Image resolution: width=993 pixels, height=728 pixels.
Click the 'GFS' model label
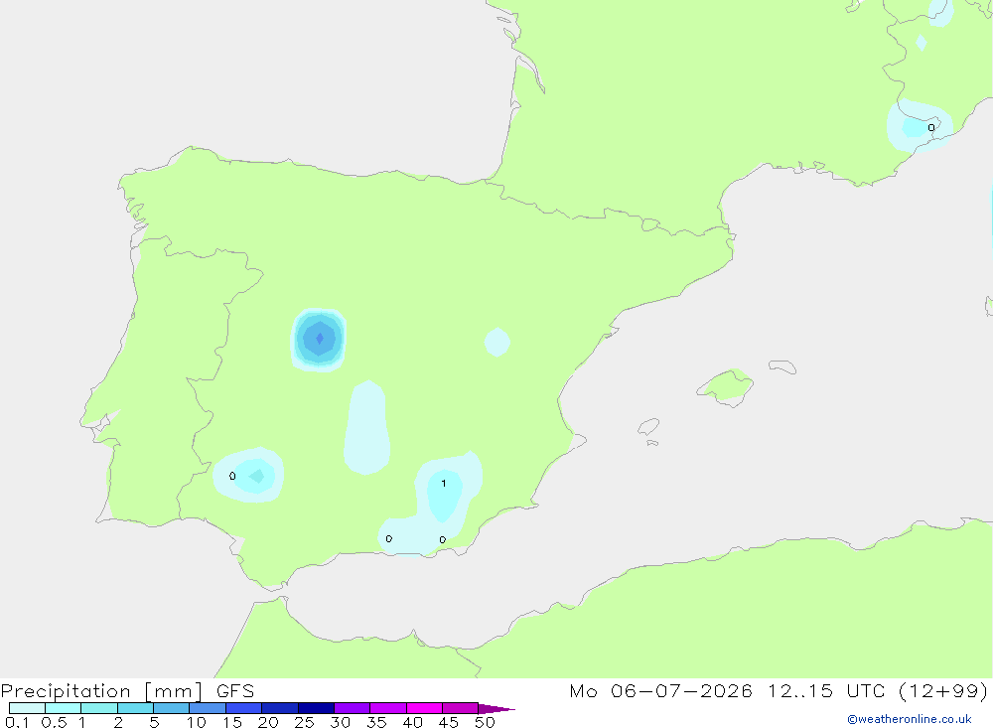coord(235,690)
